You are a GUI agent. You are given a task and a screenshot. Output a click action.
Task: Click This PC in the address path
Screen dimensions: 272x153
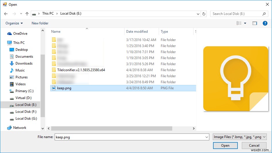(x=48, y=13)
